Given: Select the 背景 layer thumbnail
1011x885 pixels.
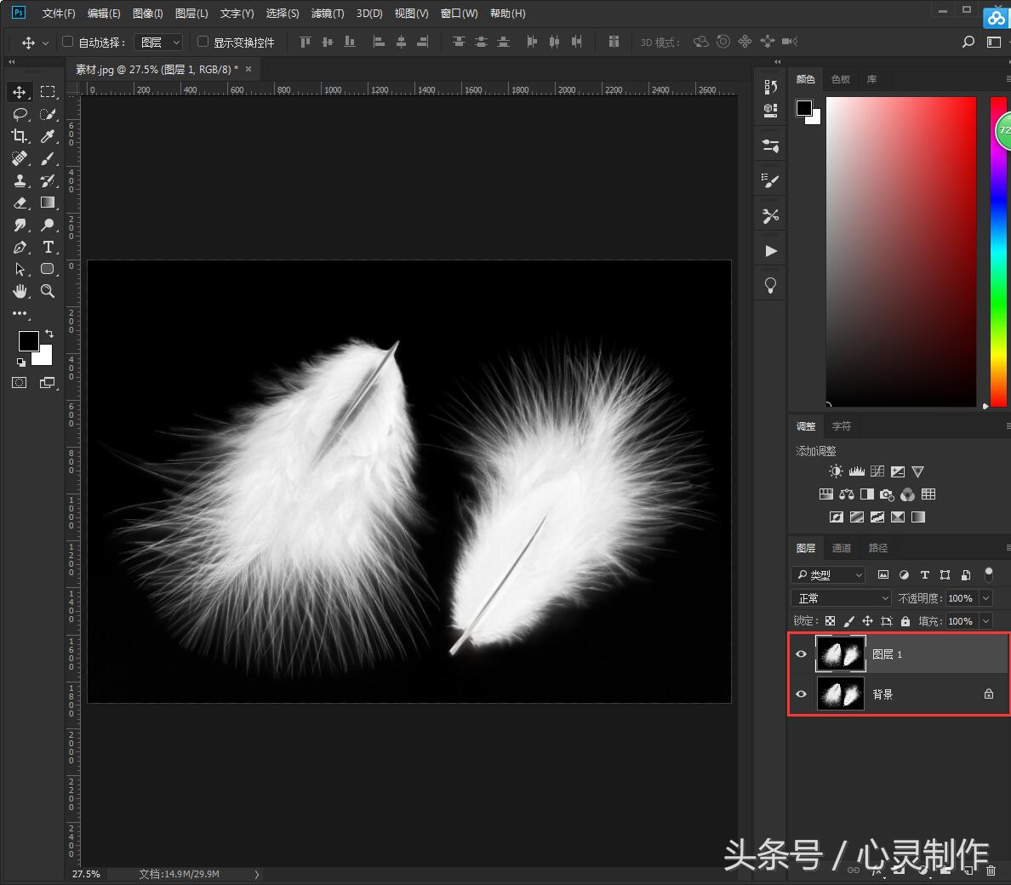Looking at the screenshot, I should click(840, 694).
